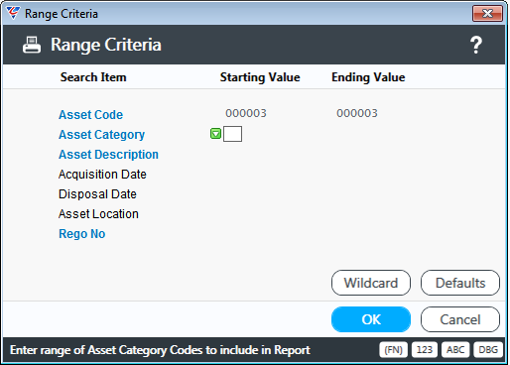Screen dimensions: 510x365
Task: Select the Rego No search item
Action: [x=82, y=234]
